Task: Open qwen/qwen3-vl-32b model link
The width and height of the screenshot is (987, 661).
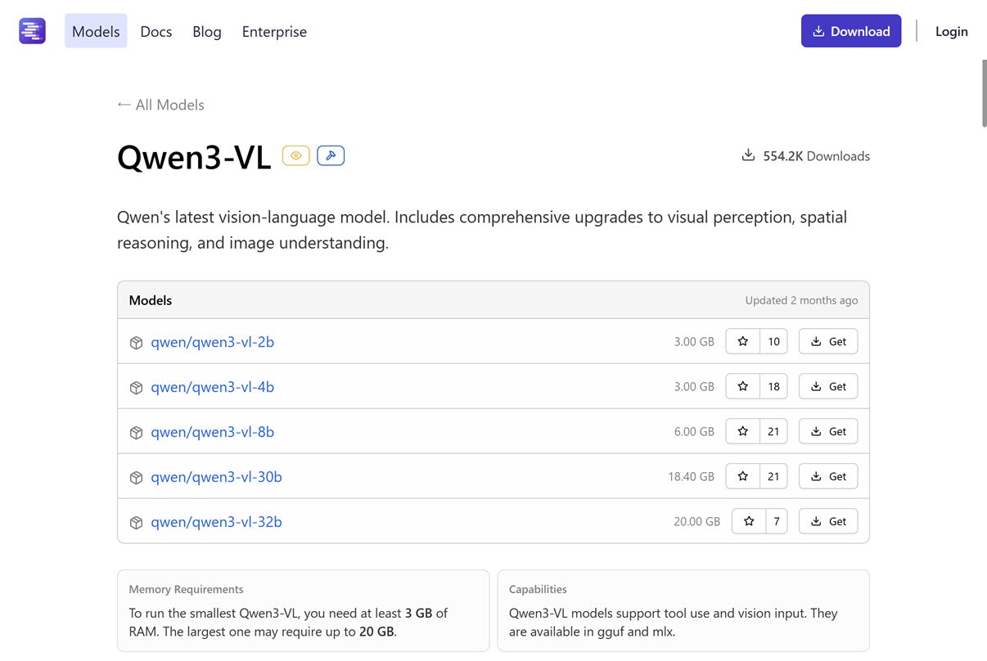Action: [216, 522]
